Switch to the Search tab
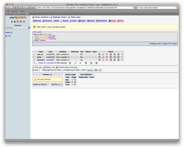 tap(65, 21)
